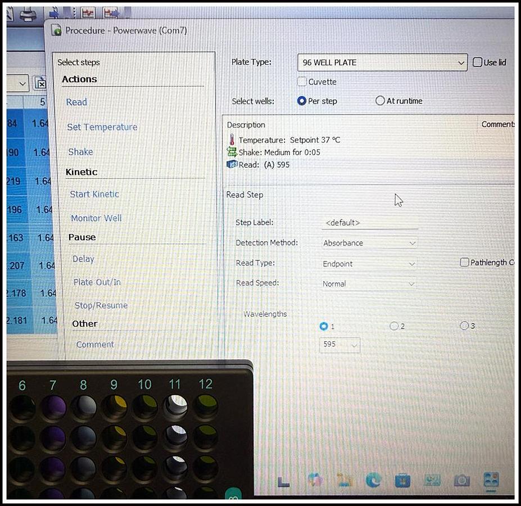
Task: Launch the Camera app from the taskbar
Action: pos(461,480)
